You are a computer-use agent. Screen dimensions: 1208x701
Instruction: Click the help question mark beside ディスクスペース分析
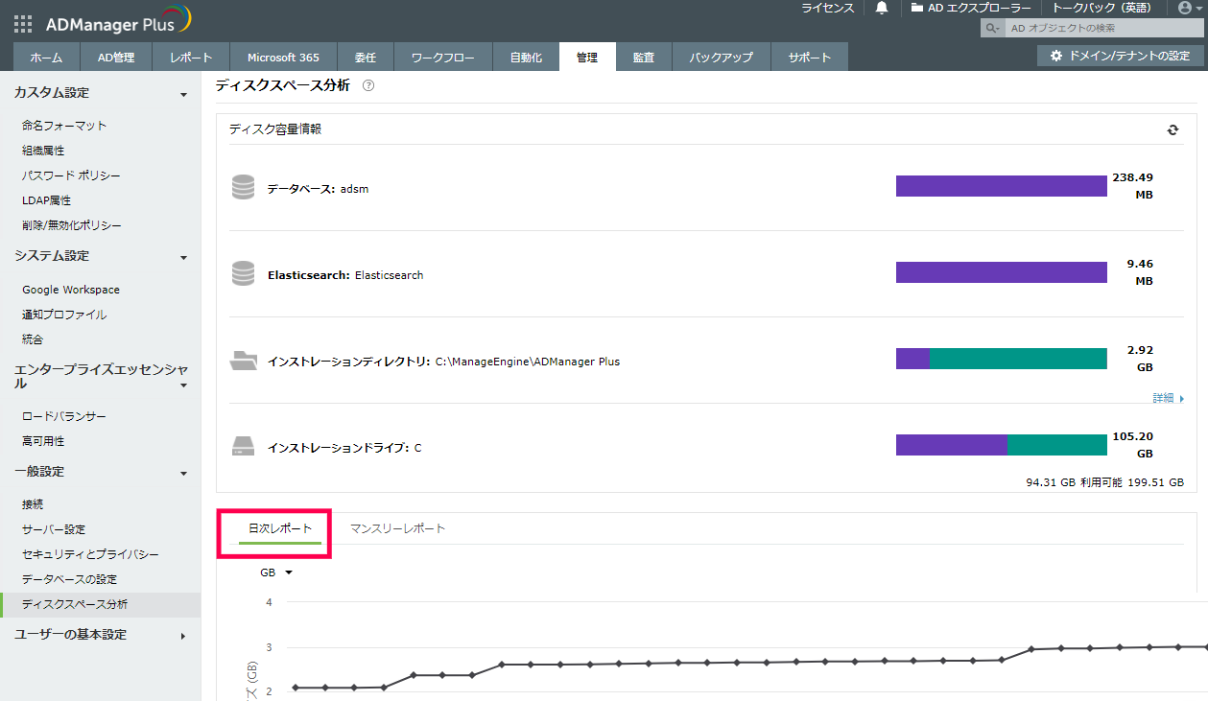point(368,85)
